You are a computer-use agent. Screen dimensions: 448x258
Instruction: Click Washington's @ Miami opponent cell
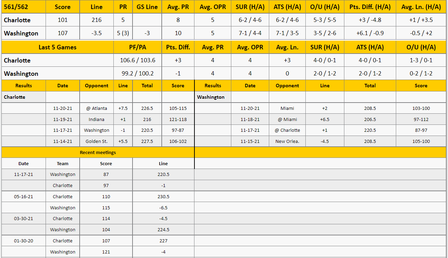(x=287, y=119)
